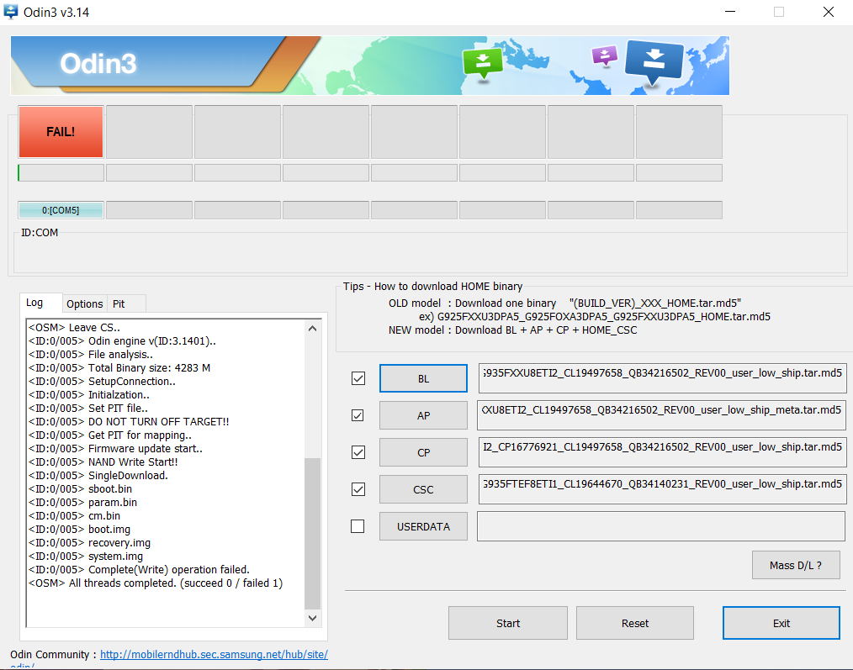Choose a CP file via CP button
Viewport: 853px width, 670px height.
tap(423, 452)
